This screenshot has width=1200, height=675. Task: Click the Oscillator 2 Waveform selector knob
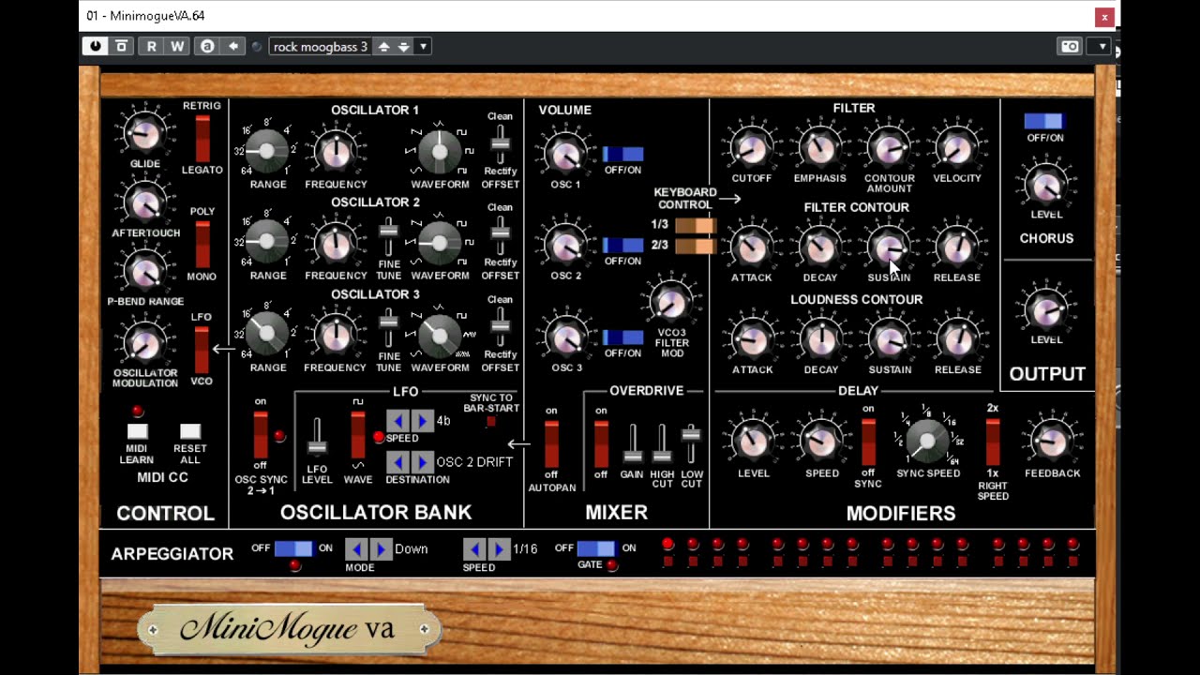(440, 242)
